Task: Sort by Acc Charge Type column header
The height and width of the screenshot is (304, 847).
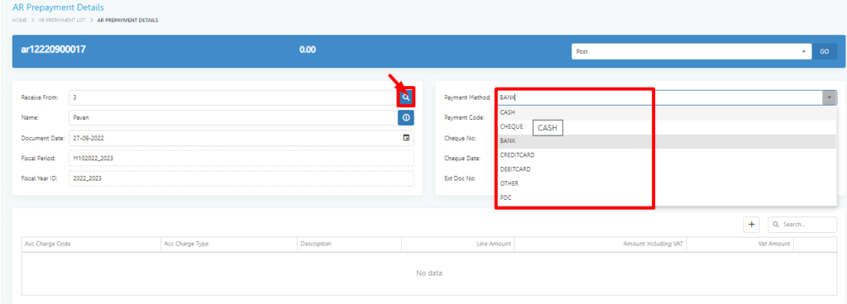Action: pos(229,245)
